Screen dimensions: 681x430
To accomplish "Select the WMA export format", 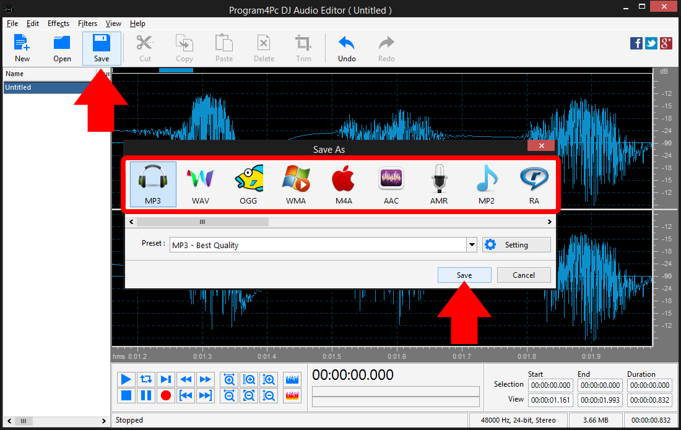I will tap(295, 184).
